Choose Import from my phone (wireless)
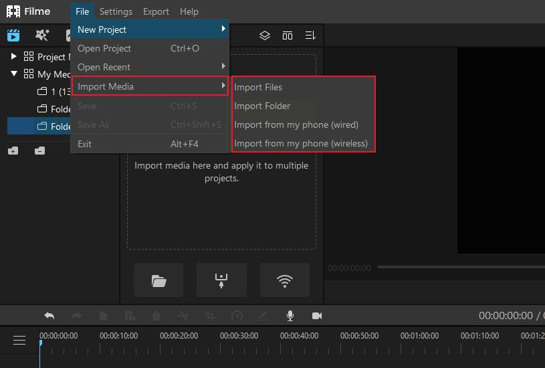The width and height of the screenshot is (545, 368). point(301,143)
